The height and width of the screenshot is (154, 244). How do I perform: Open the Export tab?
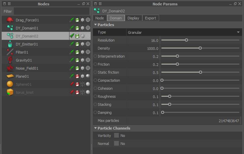(150, 18)
